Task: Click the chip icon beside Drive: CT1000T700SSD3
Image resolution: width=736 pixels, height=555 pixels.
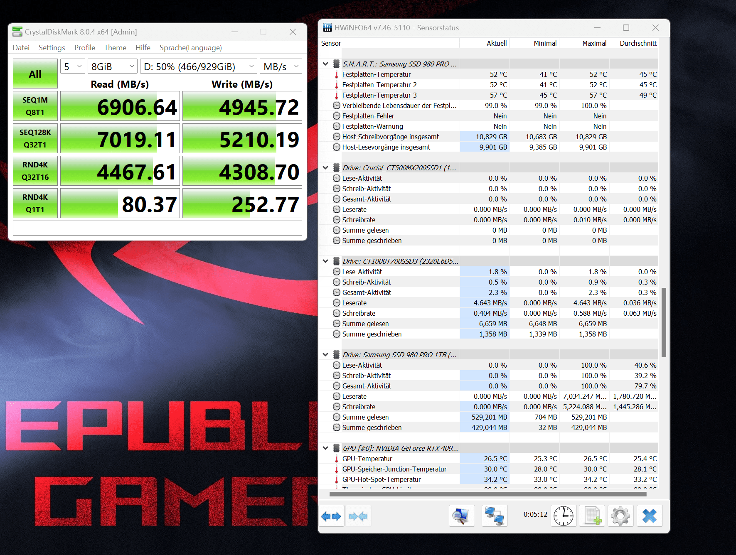Action: click(337, 261)
